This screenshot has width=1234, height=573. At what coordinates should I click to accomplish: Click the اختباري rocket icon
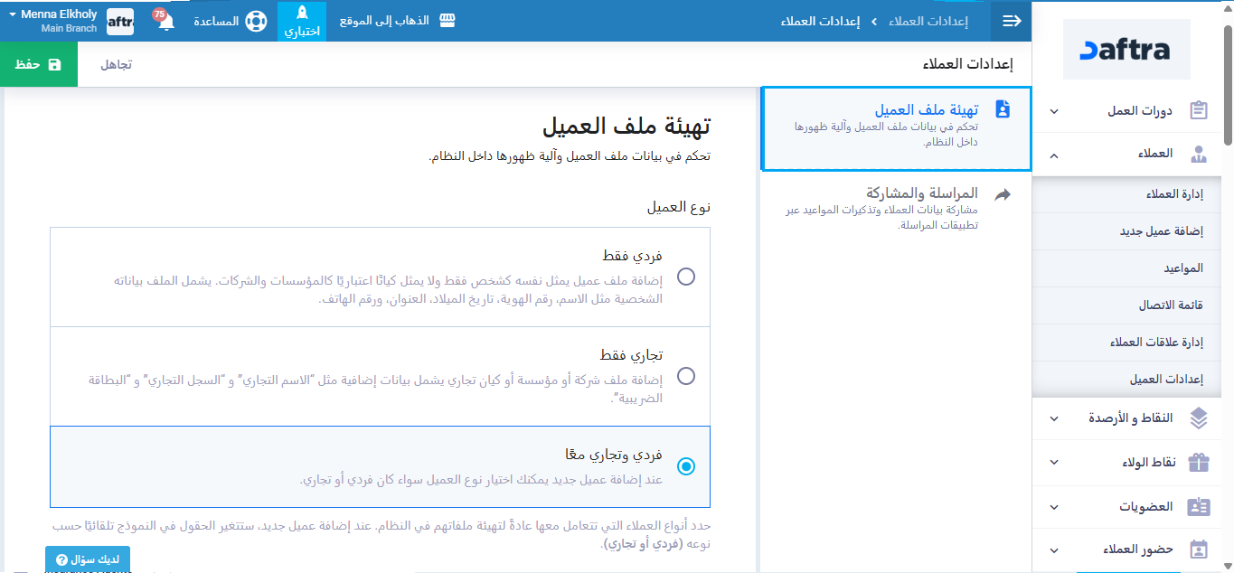pyautogui.click(x=302, y=14)
